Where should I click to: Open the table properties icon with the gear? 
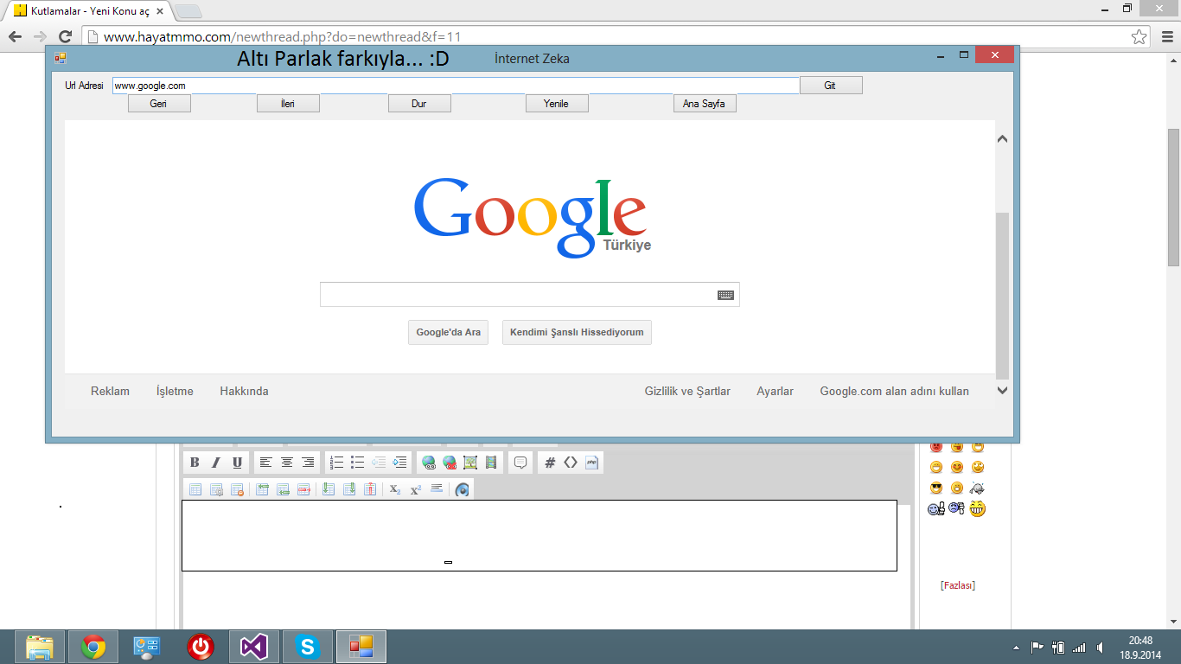pyautogui.click(x=216, y=489)
